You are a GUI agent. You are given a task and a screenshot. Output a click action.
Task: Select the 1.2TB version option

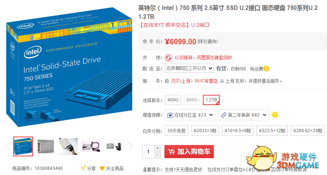(x=211, y=100)
